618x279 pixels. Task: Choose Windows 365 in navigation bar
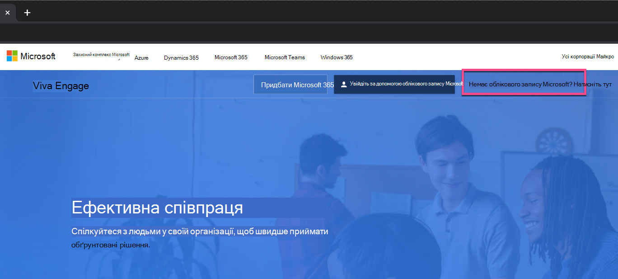click(337, 57)
